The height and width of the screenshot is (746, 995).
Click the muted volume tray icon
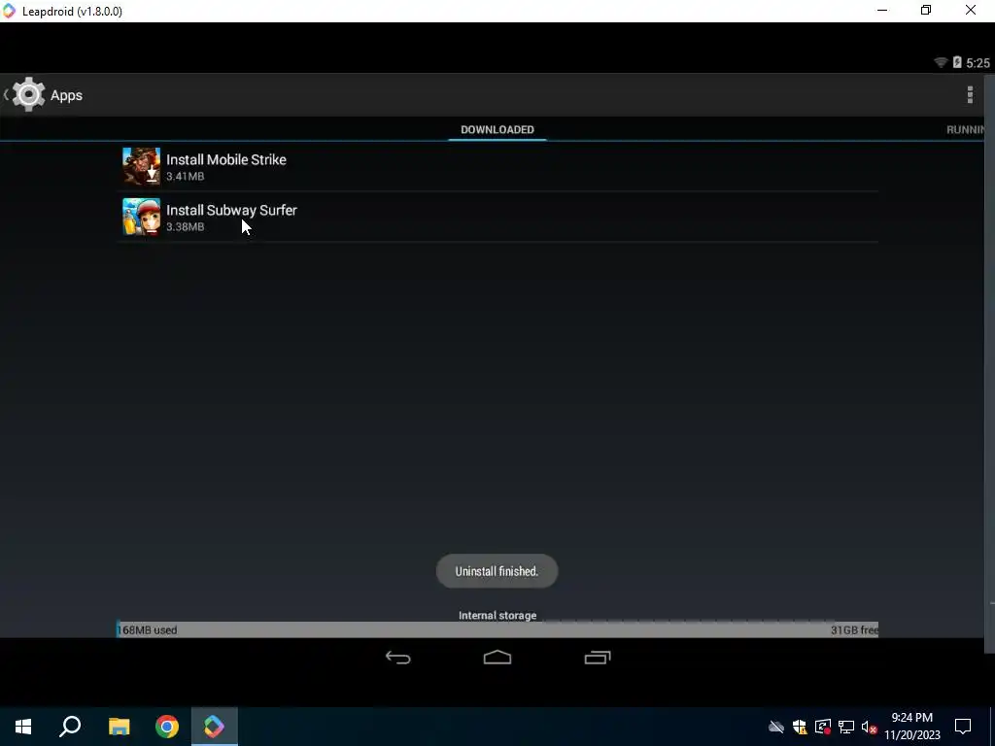click(x=869, y=727)
